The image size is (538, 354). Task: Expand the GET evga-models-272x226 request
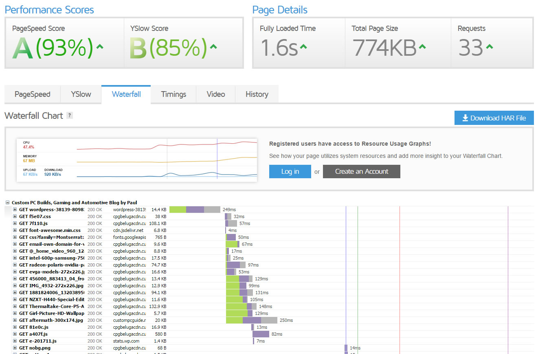(15, 272)
